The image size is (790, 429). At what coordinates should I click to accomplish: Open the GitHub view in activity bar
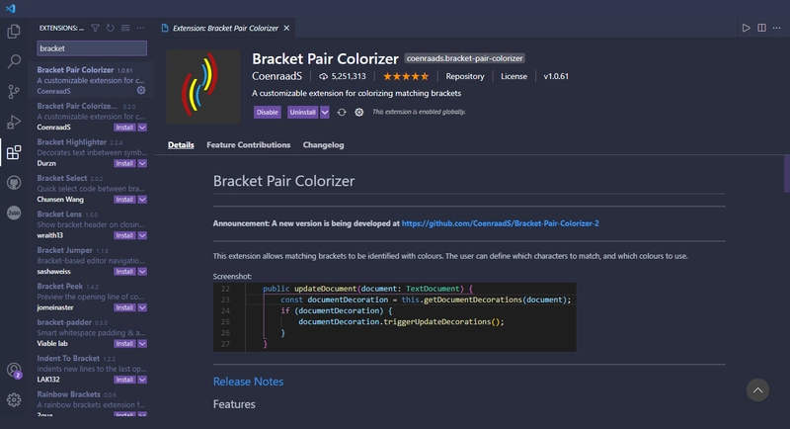click(14, 183)
